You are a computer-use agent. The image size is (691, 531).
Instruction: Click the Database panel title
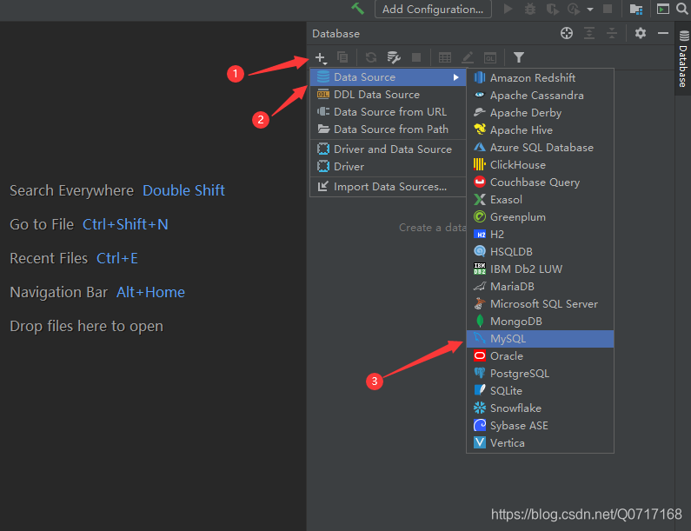click(x=336, y=34)
